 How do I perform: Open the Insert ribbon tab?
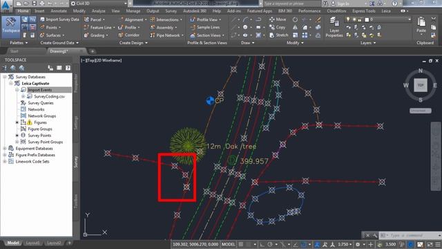39,11
